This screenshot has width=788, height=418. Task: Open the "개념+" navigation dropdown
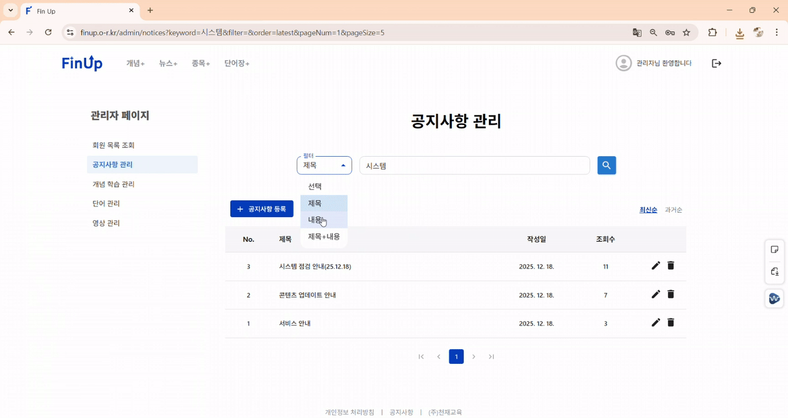(135, 63)
